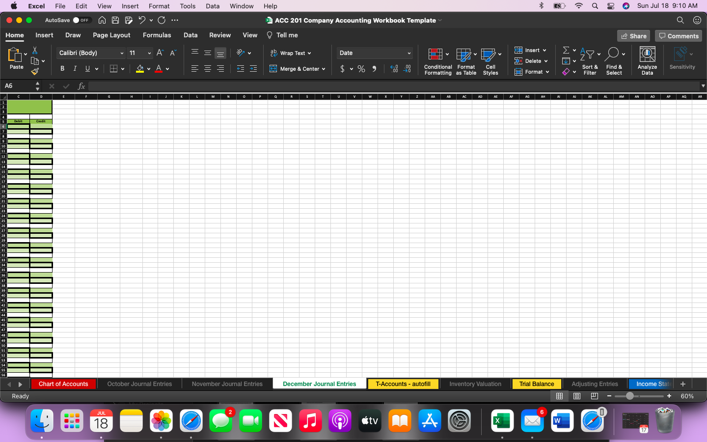Switch to Page Layout view in status bar
The height and width of the screenshot is (442, 707).
[x=577, y=396]
